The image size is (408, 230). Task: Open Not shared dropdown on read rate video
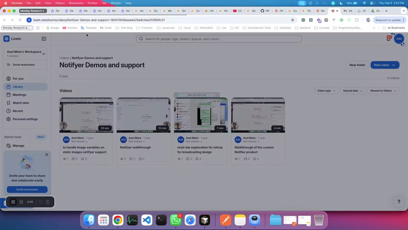click(194, 142)
